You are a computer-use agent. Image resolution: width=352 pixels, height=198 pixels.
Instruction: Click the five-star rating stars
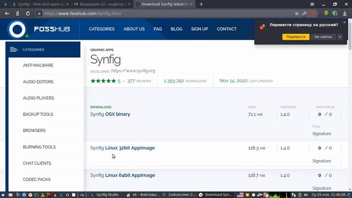coord(103,81)
